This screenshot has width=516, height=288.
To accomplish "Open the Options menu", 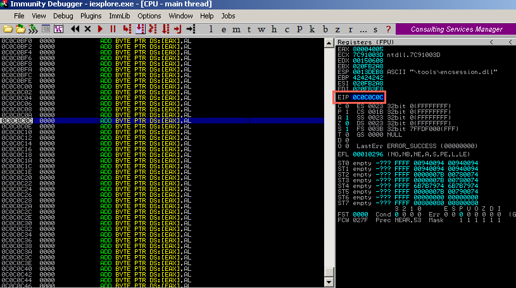I will click(x=149, y=16).
